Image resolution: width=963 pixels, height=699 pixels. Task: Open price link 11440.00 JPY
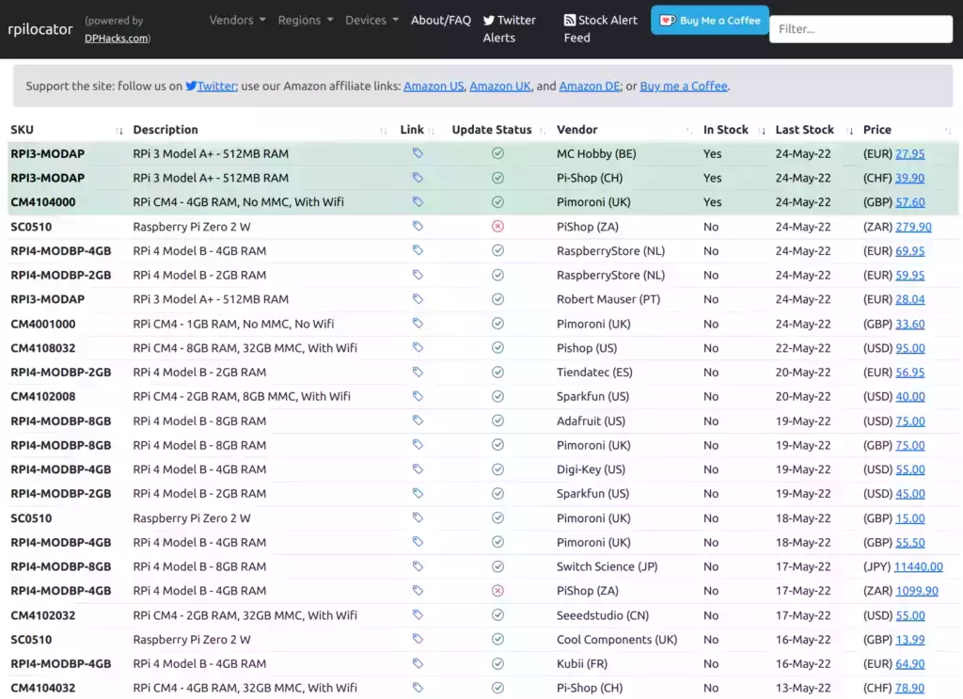point(918,566)
